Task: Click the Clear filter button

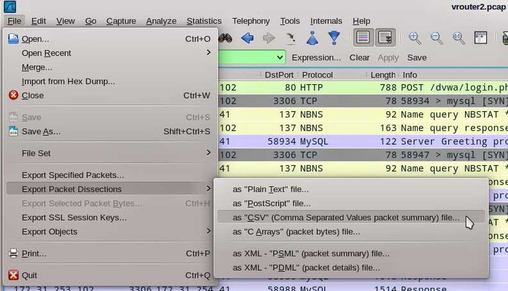Action: (x=359, y=58)
